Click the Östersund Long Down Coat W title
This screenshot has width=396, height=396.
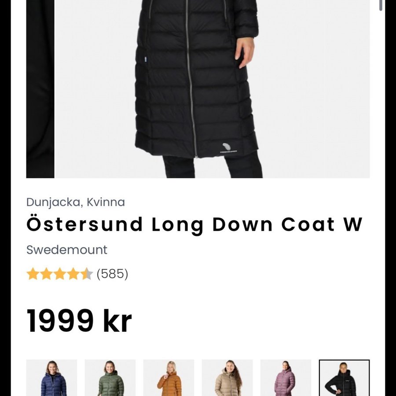coord(194,225)
